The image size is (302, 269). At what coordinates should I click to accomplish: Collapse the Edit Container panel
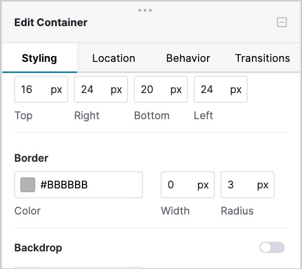click(282, 22)
